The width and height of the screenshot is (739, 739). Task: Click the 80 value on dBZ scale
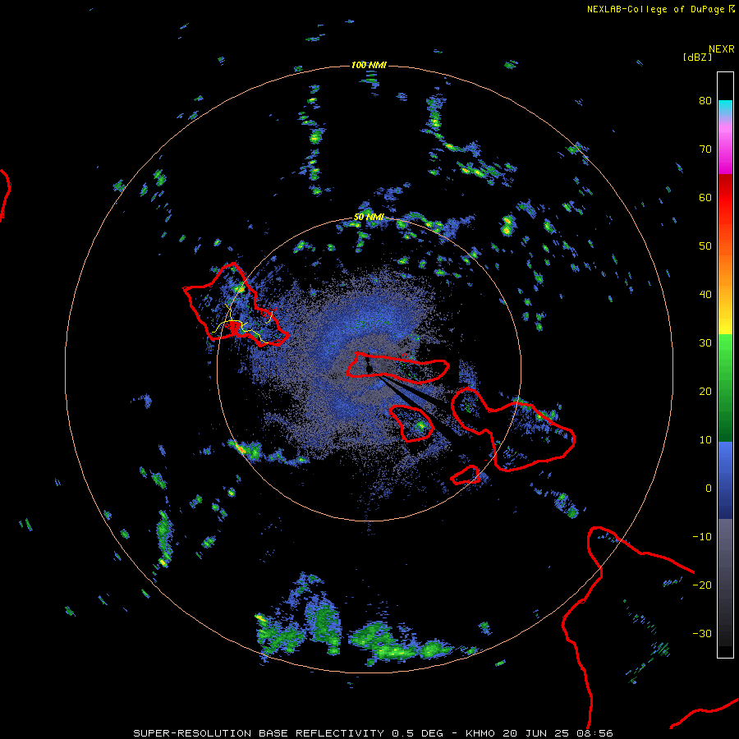[x=705, y=101]
